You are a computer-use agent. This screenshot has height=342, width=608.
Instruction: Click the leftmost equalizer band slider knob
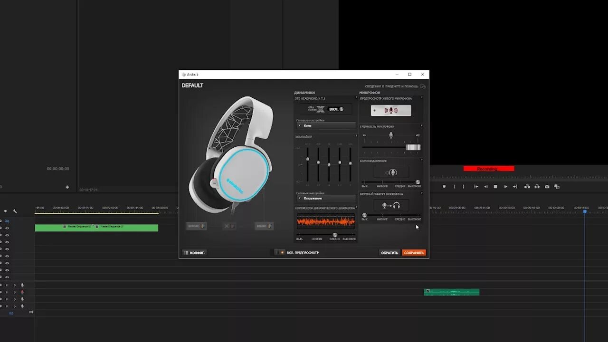(x=308, y=159)
